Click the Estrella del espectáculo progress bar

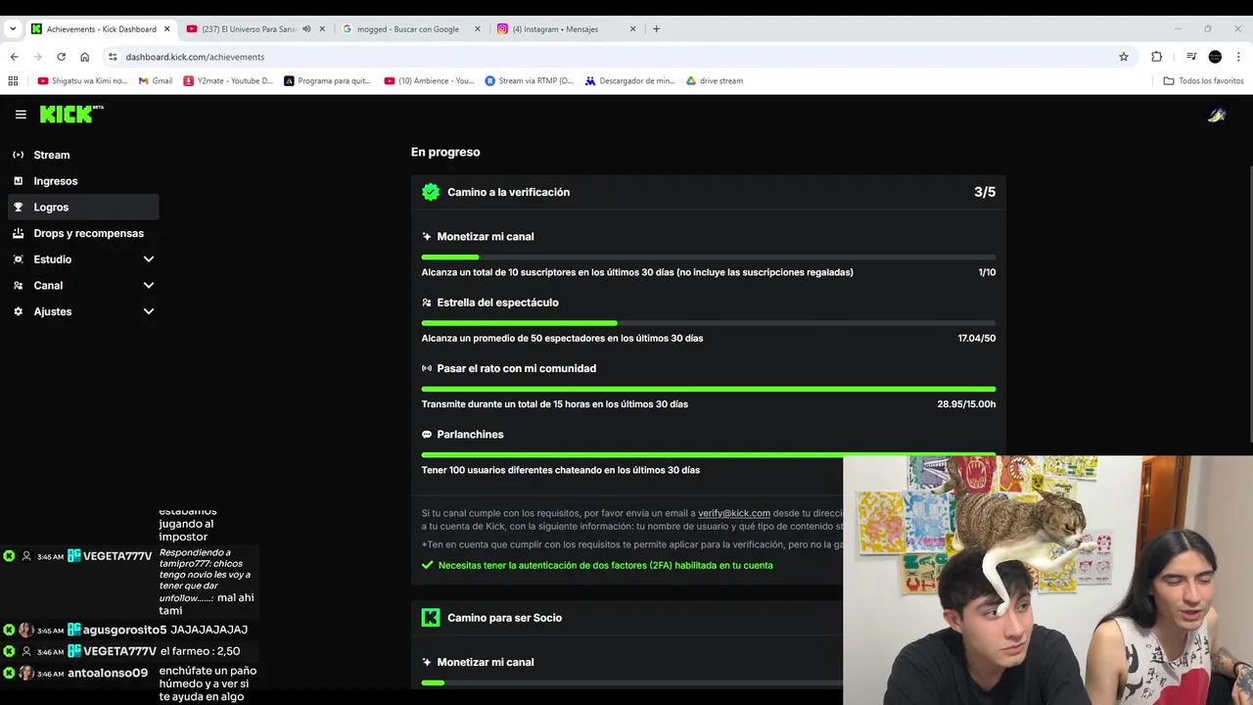tap(709, 323)
